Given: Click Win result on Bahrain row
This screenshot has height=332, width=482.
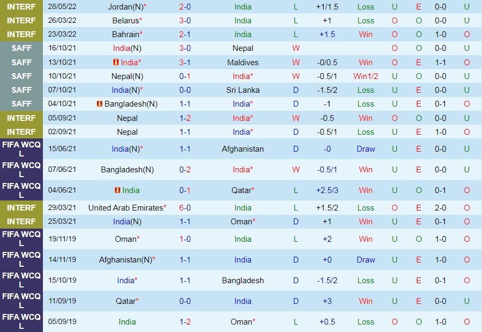Looking at the screenshot, I should (x=365, y=34).
